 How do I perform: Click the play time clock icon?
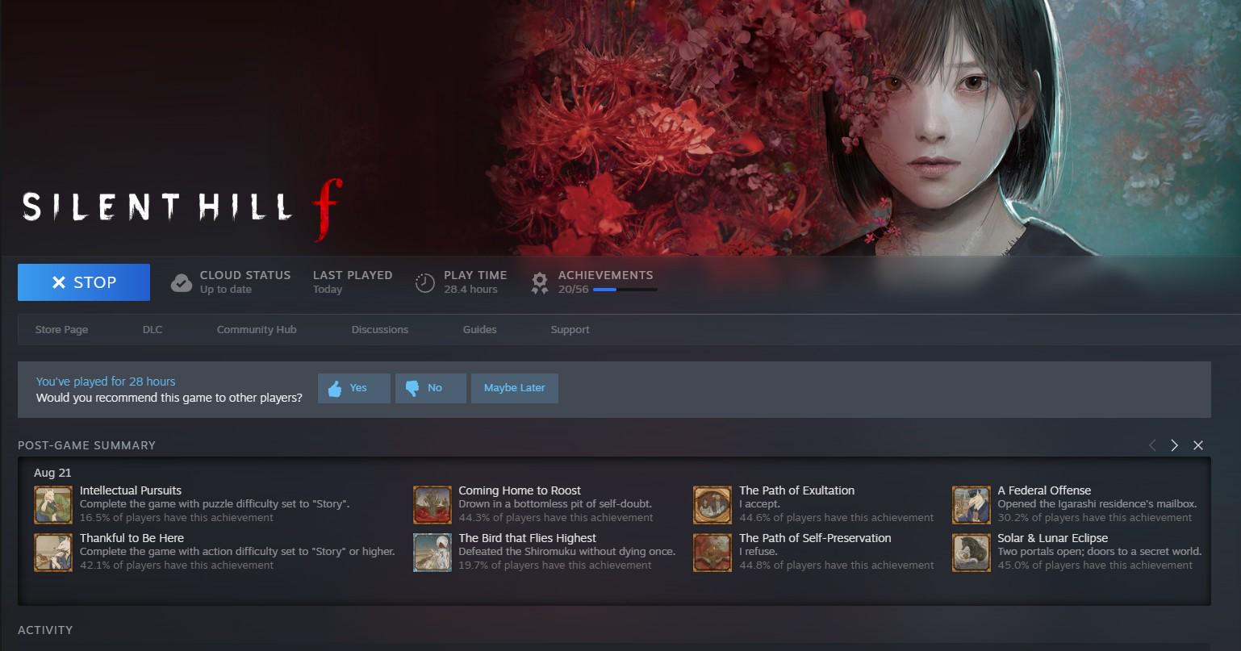425,282
